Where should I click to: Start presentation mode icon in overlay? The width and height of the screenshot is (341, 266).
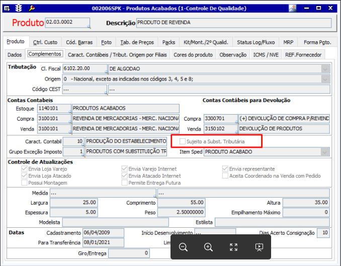point(259,247)
